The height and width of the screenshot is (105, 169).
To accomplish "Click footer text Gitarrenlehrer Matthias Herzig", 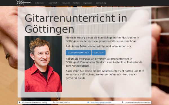I will (x=35, y=102).
